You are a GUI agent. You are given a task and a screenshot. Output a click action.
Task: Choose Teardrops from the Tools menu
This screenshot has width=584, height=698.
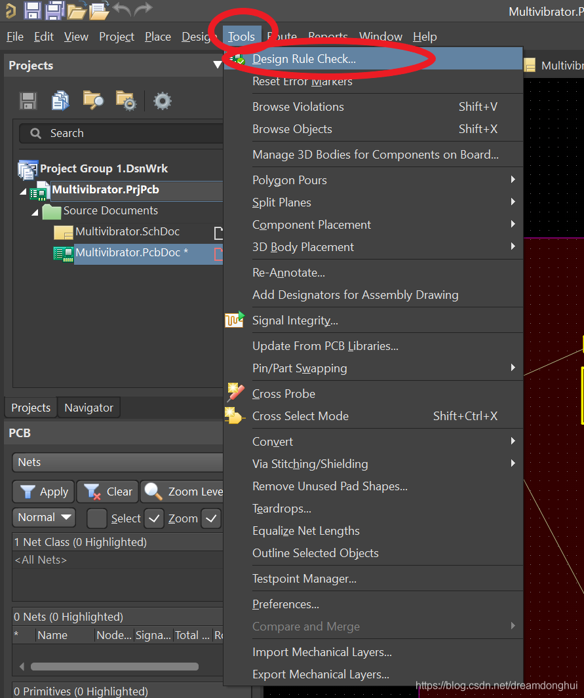pyautogui.click(x=373, y=508)
